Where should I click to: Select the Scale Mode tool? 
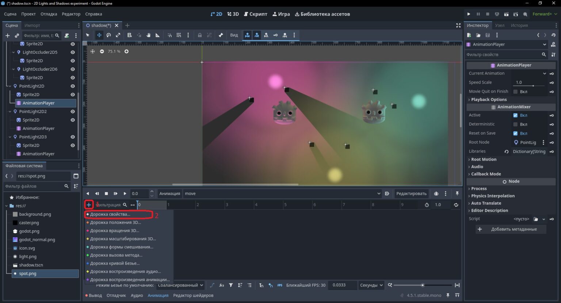118,35
